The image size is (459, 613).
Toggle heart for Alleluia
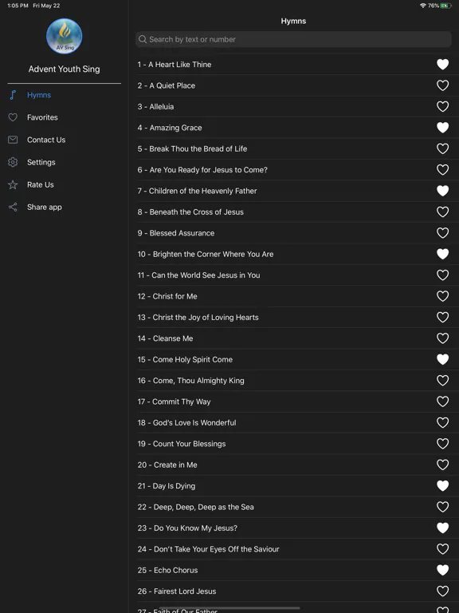point(442,107)
